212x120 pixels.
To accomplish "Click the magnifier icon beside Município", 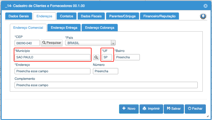I will coord(96,57).
